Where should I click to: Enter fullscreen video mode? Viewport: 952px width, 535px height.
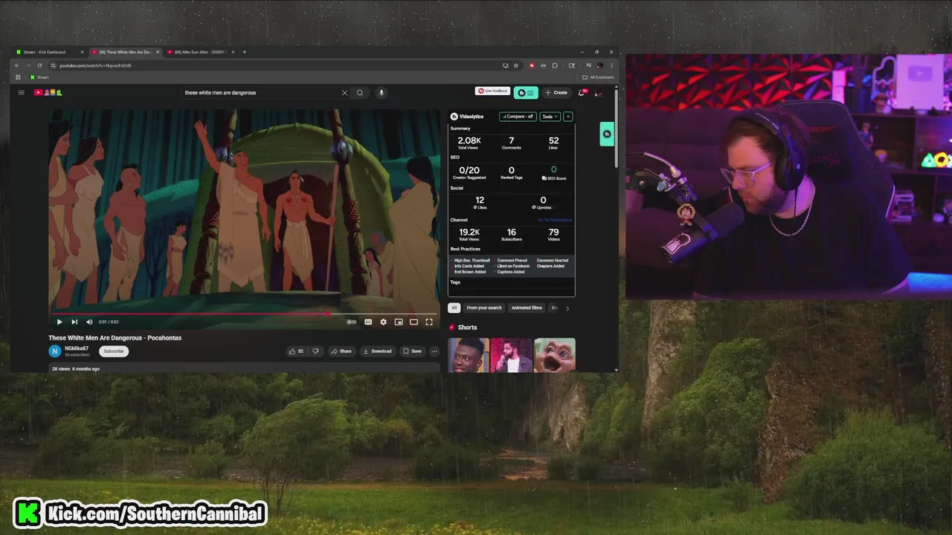point(429,322)
